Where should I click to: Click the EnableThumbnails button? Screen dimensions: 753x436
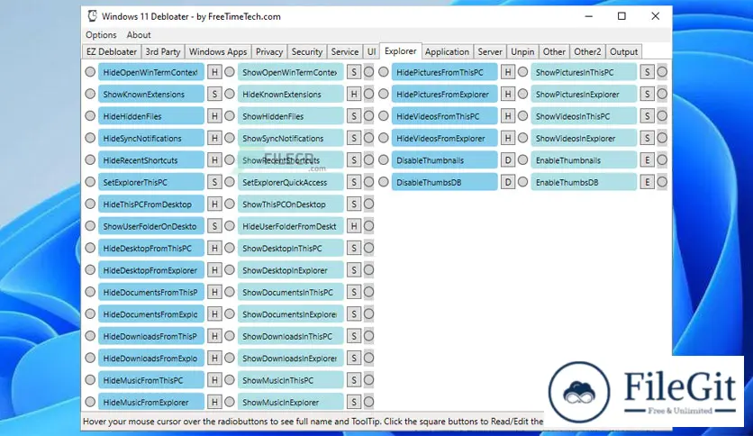584,160
